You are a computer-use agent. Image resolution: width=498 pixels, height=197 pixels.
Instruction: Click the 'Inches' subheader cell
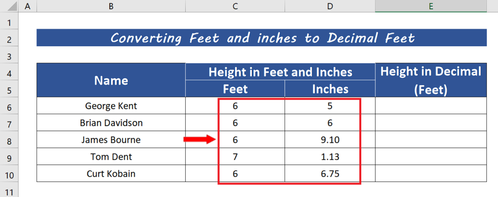[330, 89]
